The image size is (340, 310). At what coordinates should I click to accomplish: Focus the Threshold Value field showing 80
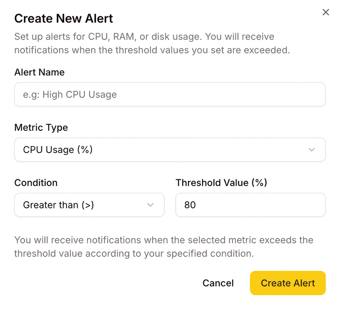[x=250, y=205]
